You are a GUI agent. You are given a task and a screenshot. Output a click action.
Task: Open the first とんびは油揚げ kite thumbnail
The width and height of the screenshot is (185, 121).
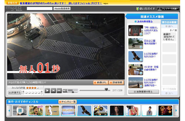[136, 57]
